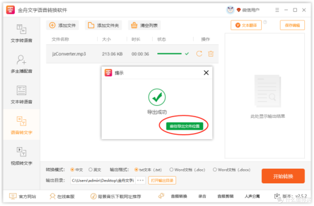314x206 pixels.
Task: Click the 时长 column header
Action: [136, 39]
